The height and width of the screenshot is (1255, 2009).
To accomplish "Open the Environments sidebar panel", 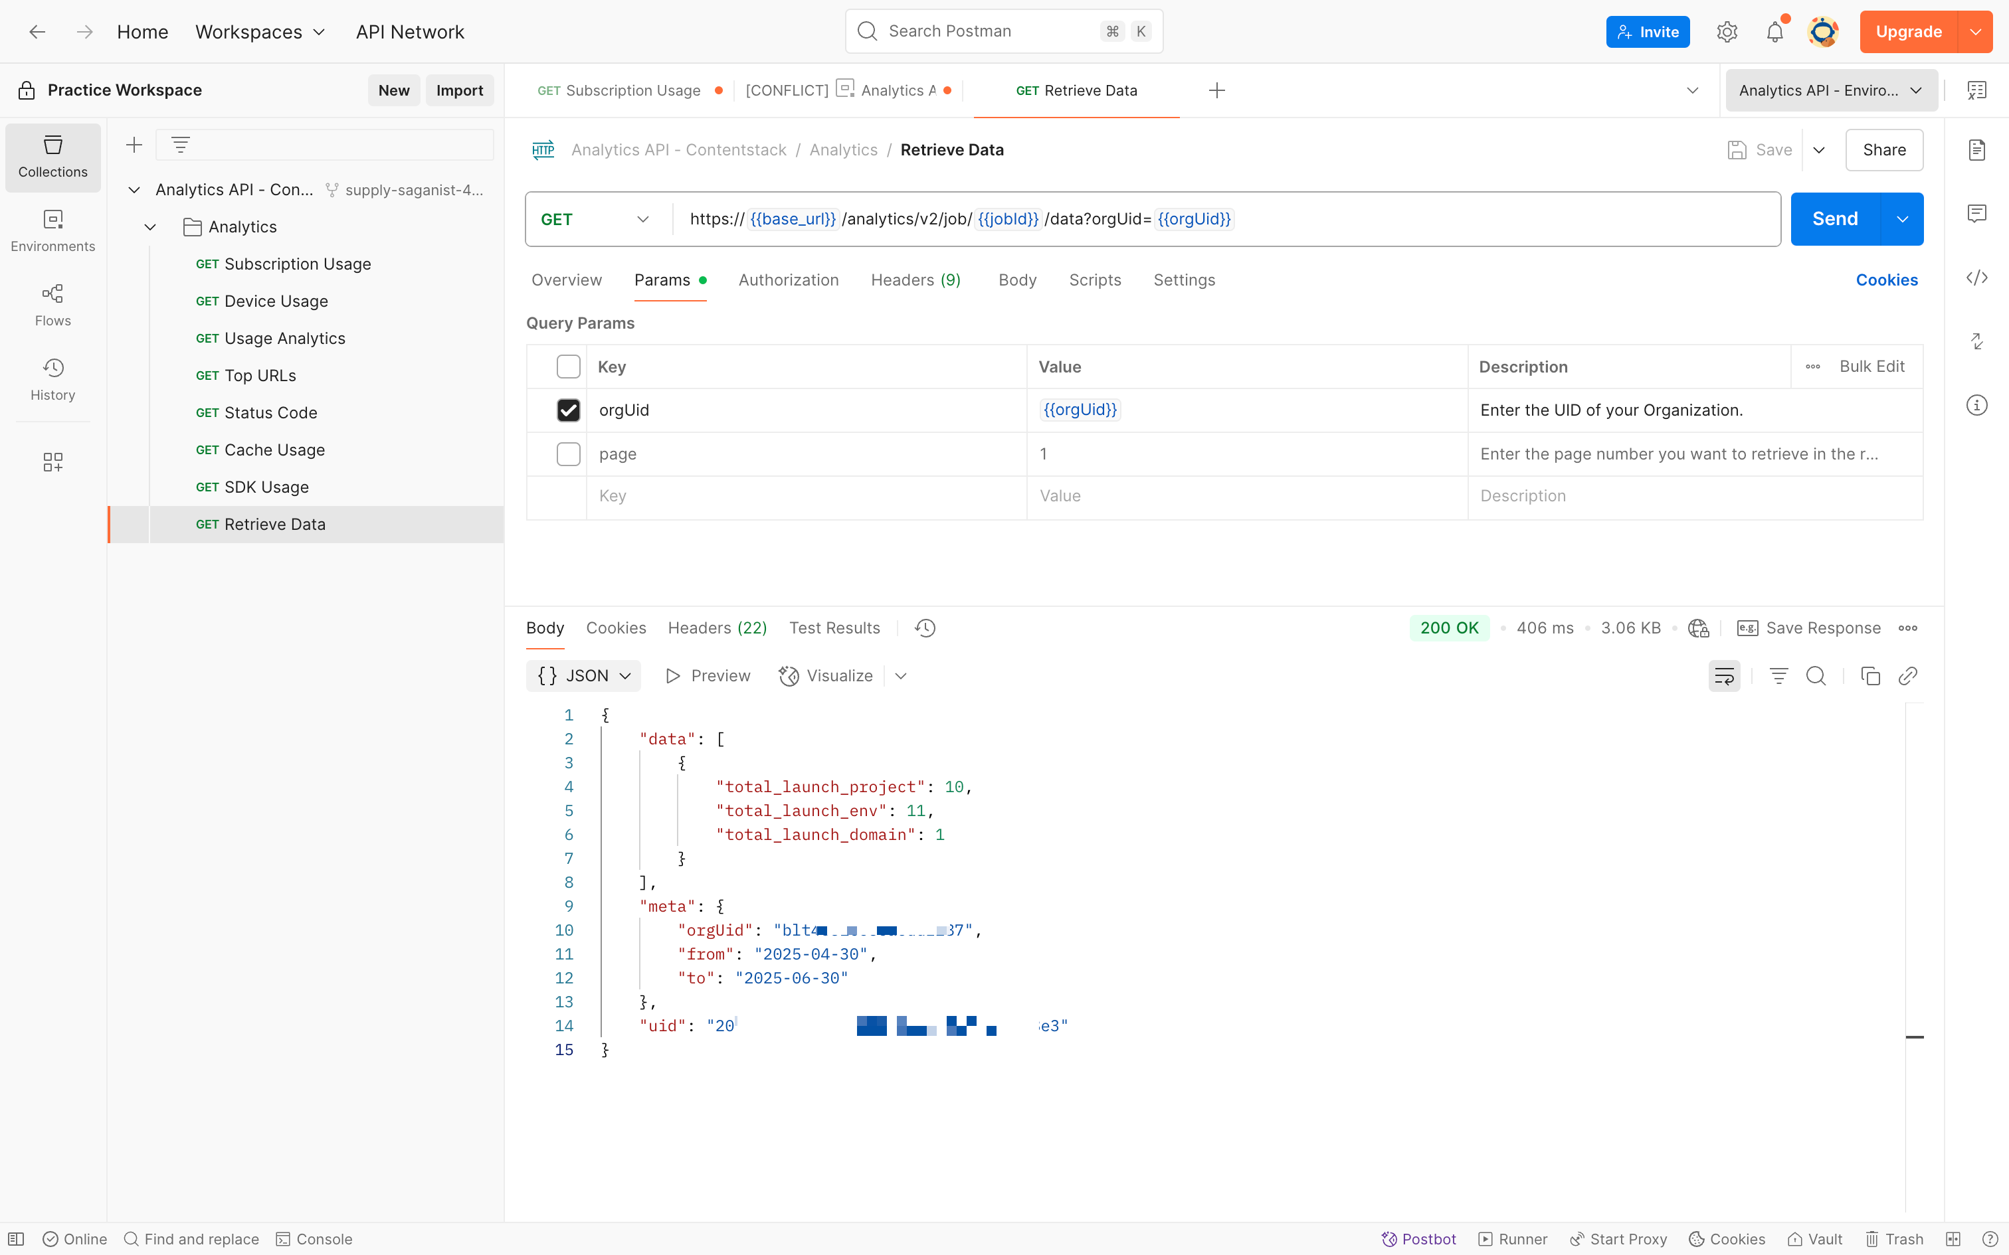I will [53, 232].
